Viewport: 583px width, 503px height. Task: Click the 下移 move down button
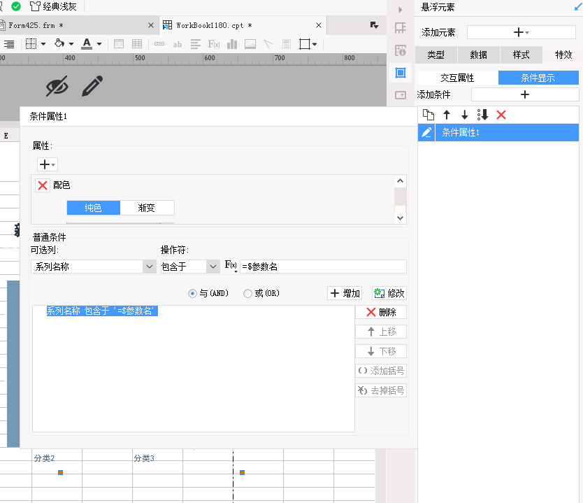381,351
